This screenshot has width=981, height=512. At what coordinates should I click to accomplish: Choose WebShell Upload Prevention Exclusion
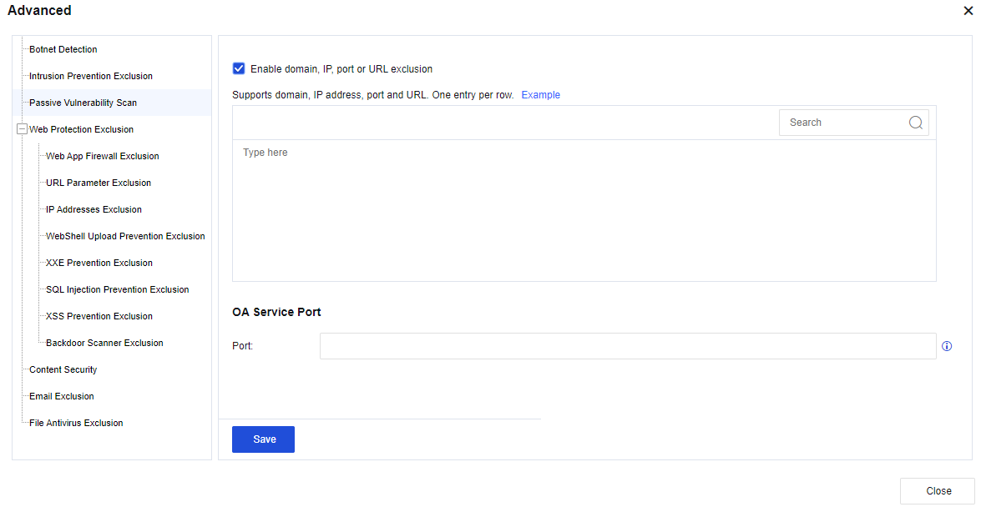[x=125, y=236]
